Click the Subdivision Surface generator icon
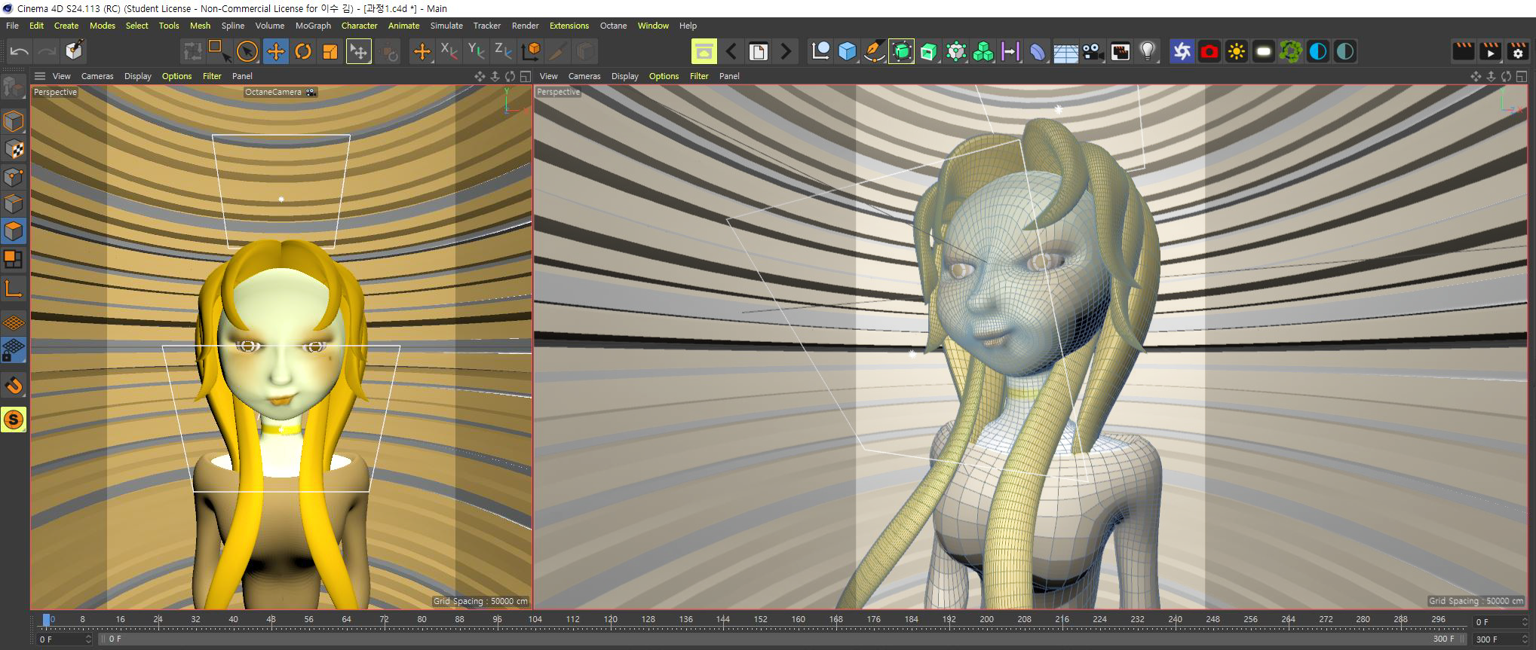Image resolution: width=1536 pixels, height=650 pixels. click(x=902, y=51)
